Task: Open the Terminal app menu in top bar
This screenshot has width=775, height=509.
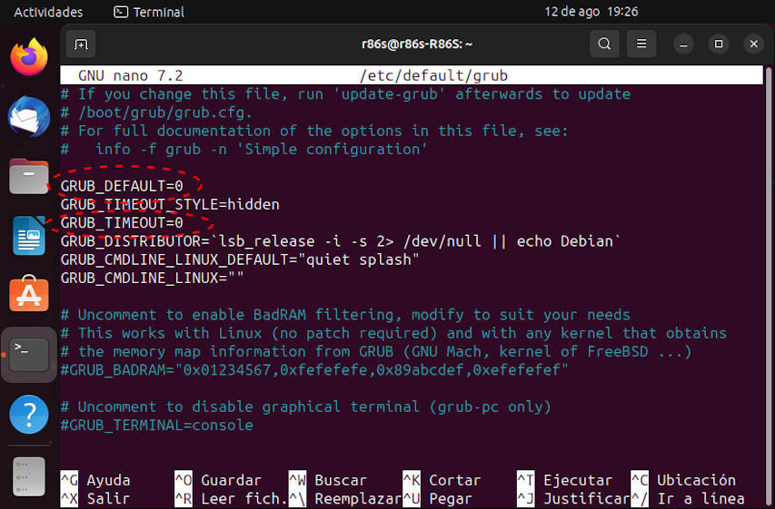Action: point(149,12)
